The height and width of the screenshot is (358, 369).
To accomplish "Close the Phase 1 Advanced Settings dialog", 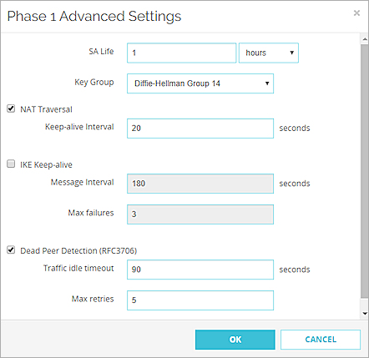I will pos(356,13).
